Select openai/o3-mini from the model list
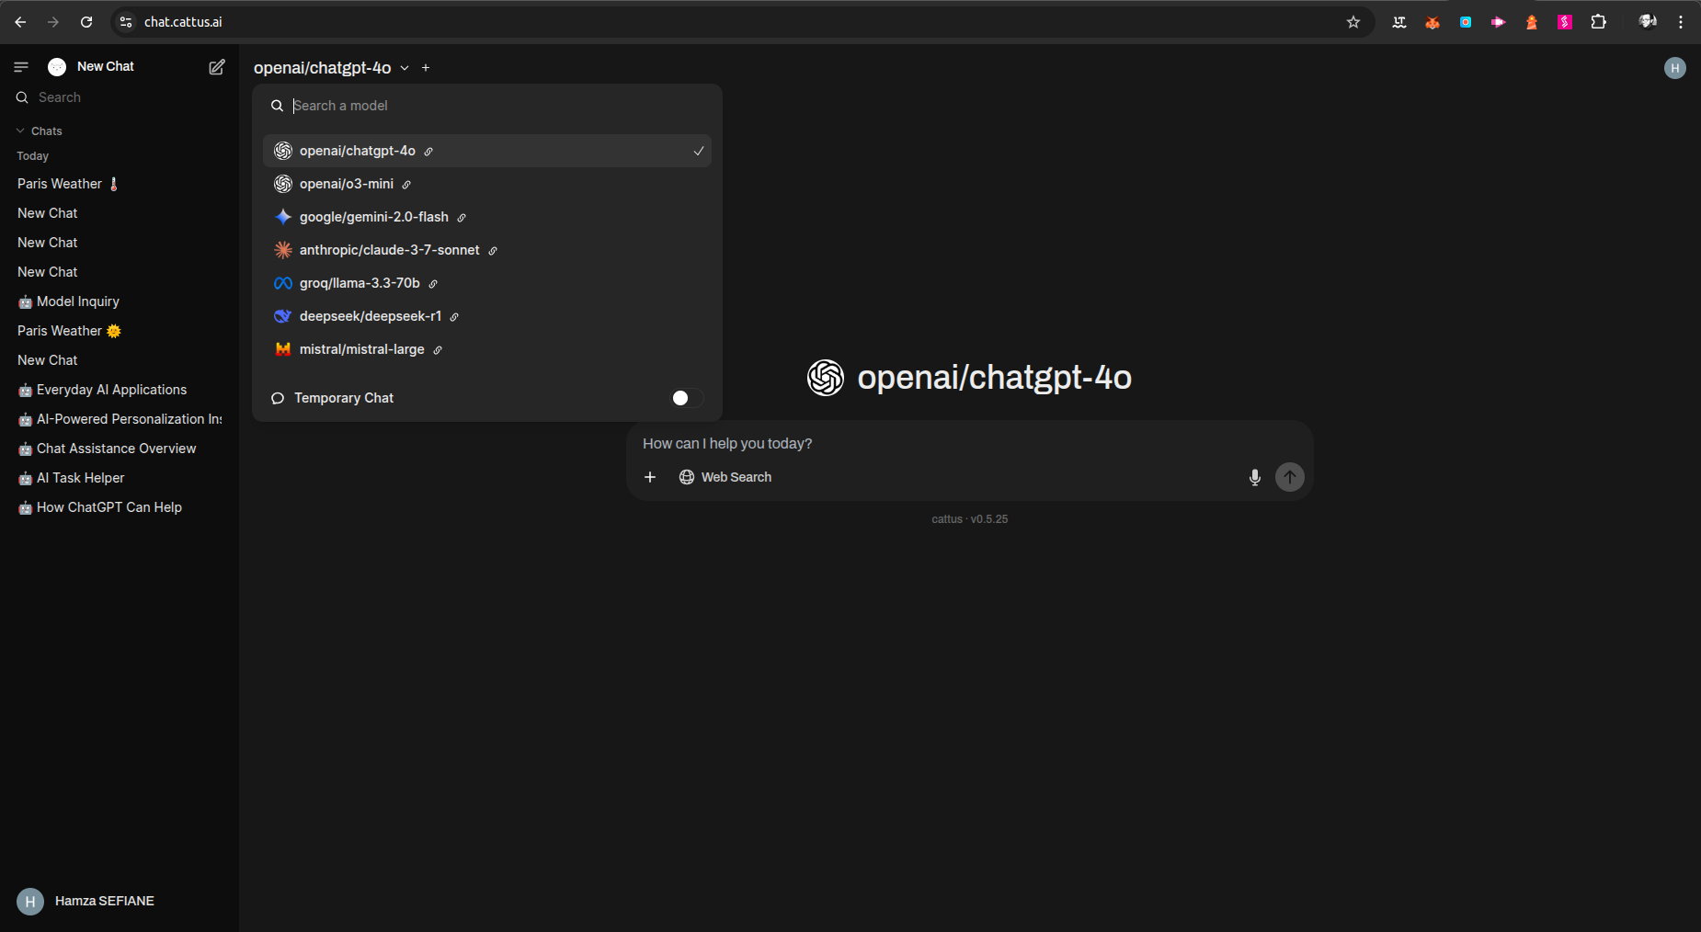 click(487, 184)
